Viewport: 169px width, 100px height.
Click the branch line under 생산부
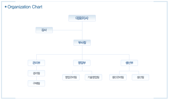[x=129, y=71]
